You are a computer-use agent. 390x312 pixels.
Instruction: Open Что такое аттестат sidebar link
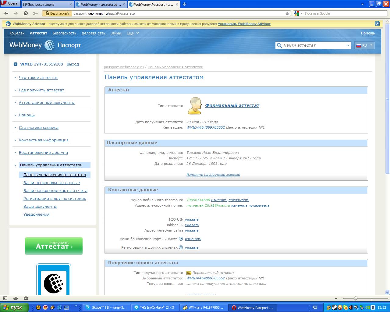38,78
